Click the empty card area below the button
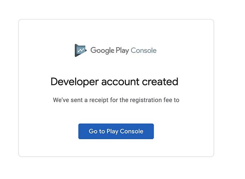The image size is (245, 179). click(116, 148)
